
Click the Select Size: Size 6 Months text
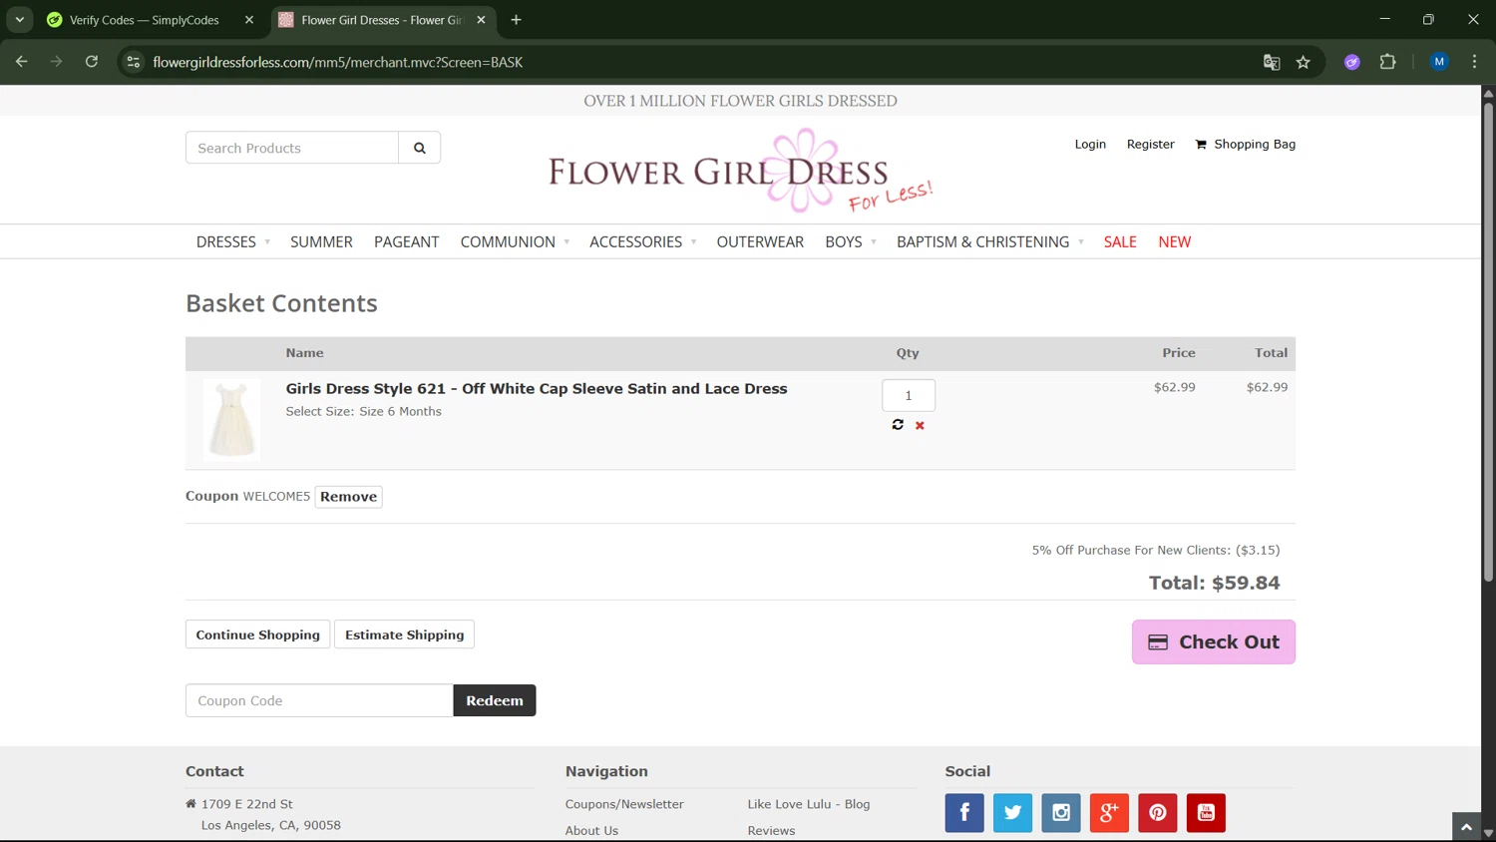(363, 411)
